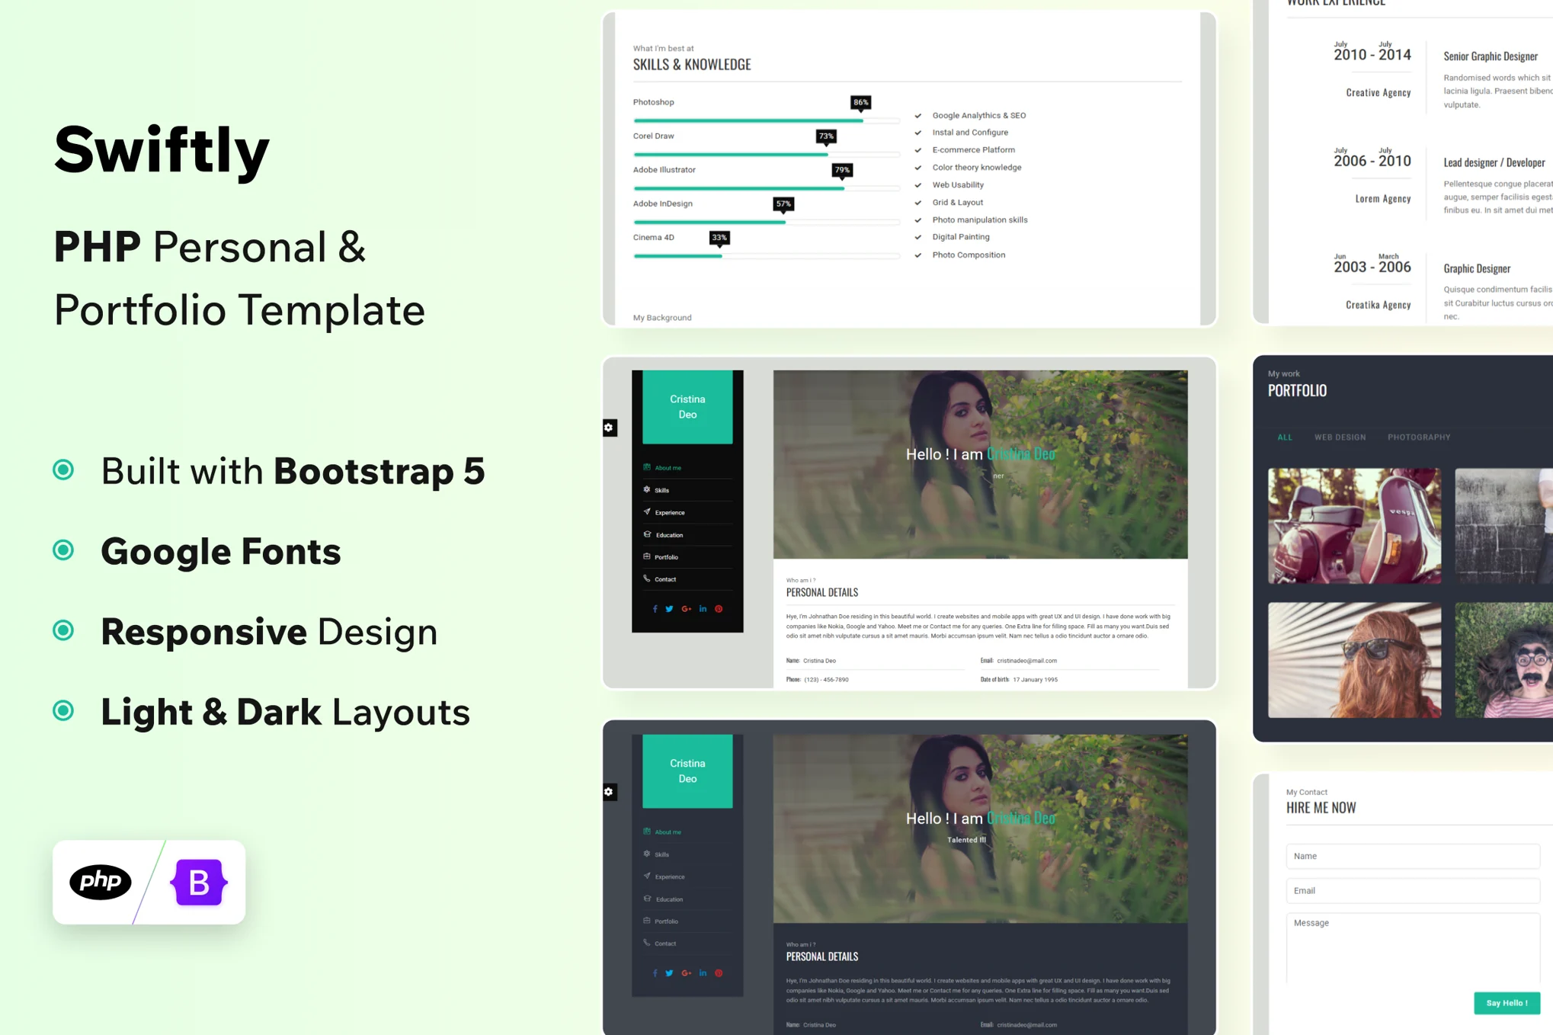This screenshot has height=1035, width=1553.
Task: Click the settings gear on the light layout preview
Action: (609, 428)
